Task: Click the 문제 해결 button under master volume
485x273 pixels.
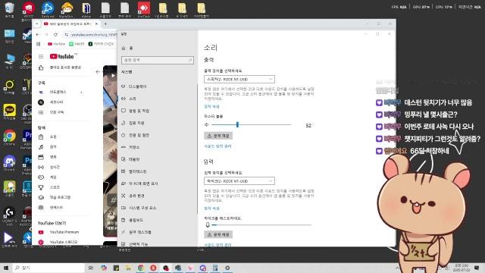Action: pos(218,136)
